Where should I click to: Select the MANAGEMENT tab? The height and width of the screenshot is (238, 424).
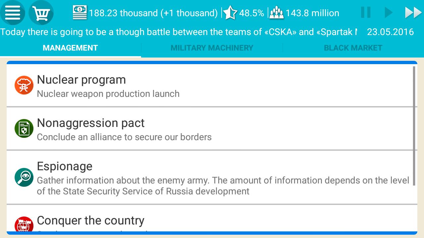click(x=70, y=48)
